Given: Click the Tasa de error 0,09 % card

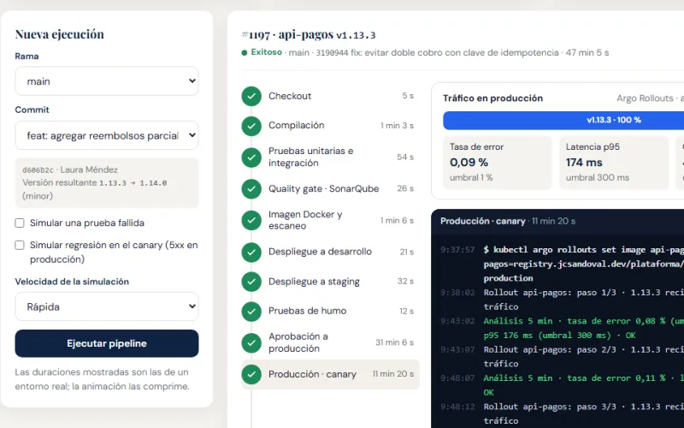Looking at the screenshot, I should pos(498,163).
